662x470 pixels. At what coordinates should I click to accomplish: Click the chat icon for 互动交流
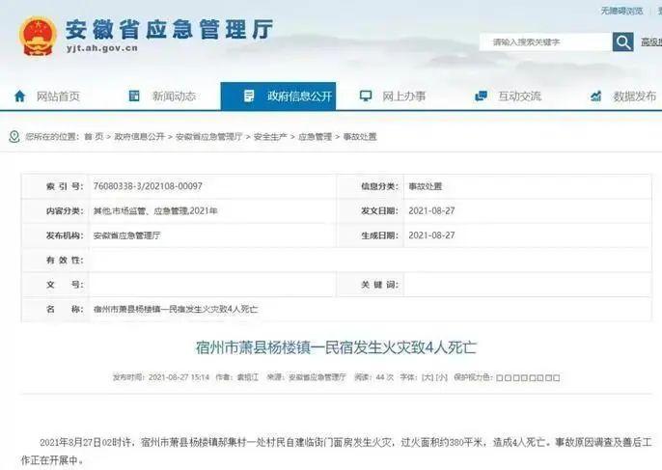pos(481,96)
